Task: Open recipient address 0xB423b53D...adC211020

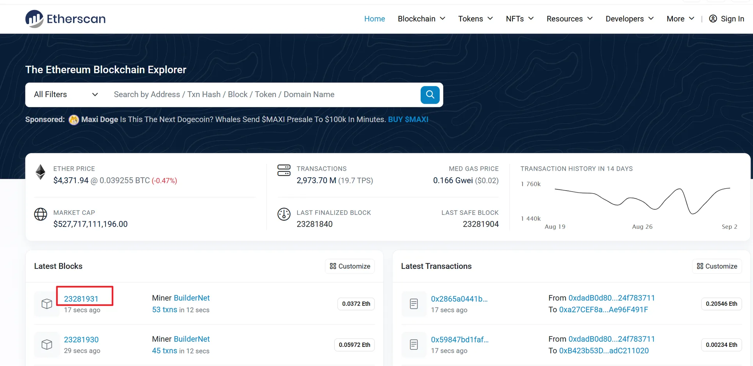Action: pyautogui.click(x=604, y=351)
